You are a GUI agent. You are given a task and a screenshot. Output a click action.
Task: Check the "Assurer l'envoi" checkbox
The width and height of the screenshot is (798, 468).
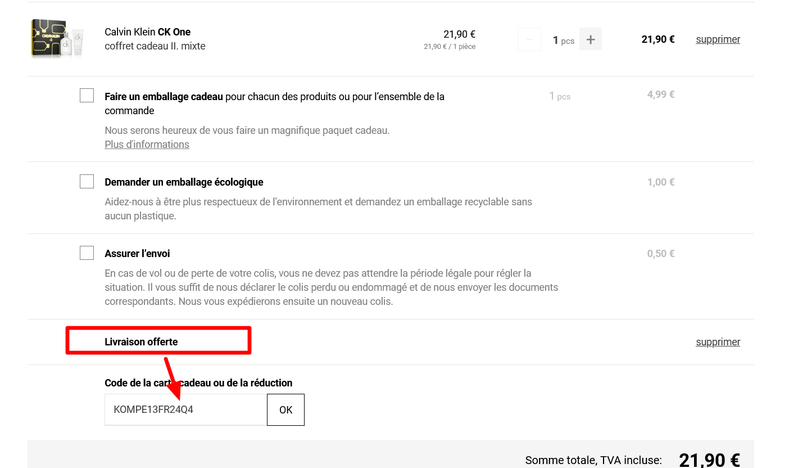click(x=87, y=253)
